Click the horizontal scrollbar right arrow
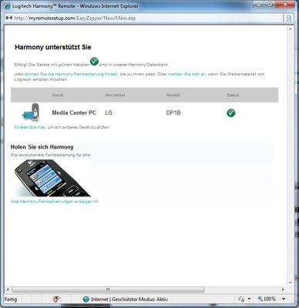 [283, 290]
